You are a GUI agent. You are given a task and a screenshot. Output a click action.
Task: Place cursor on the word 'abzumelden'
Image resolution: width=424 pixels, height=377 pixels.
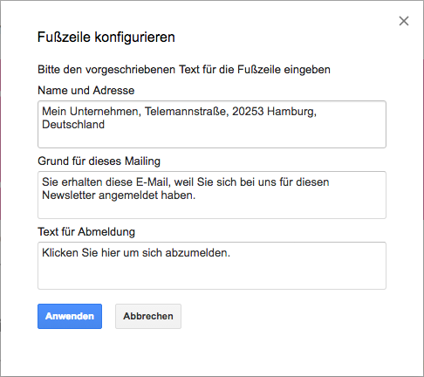click(198, 253)
